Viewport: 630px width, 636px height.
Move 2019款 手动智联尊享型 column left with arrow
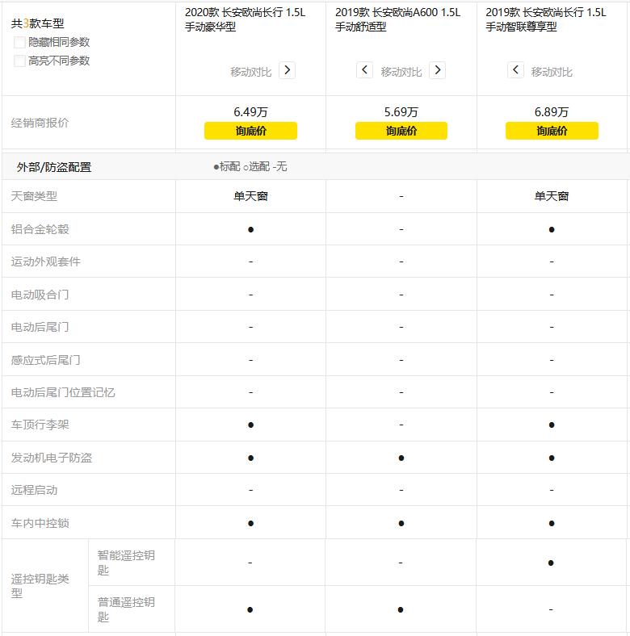click(515, 70)
